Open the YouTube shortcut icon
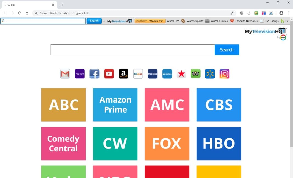 click(109, 74)
